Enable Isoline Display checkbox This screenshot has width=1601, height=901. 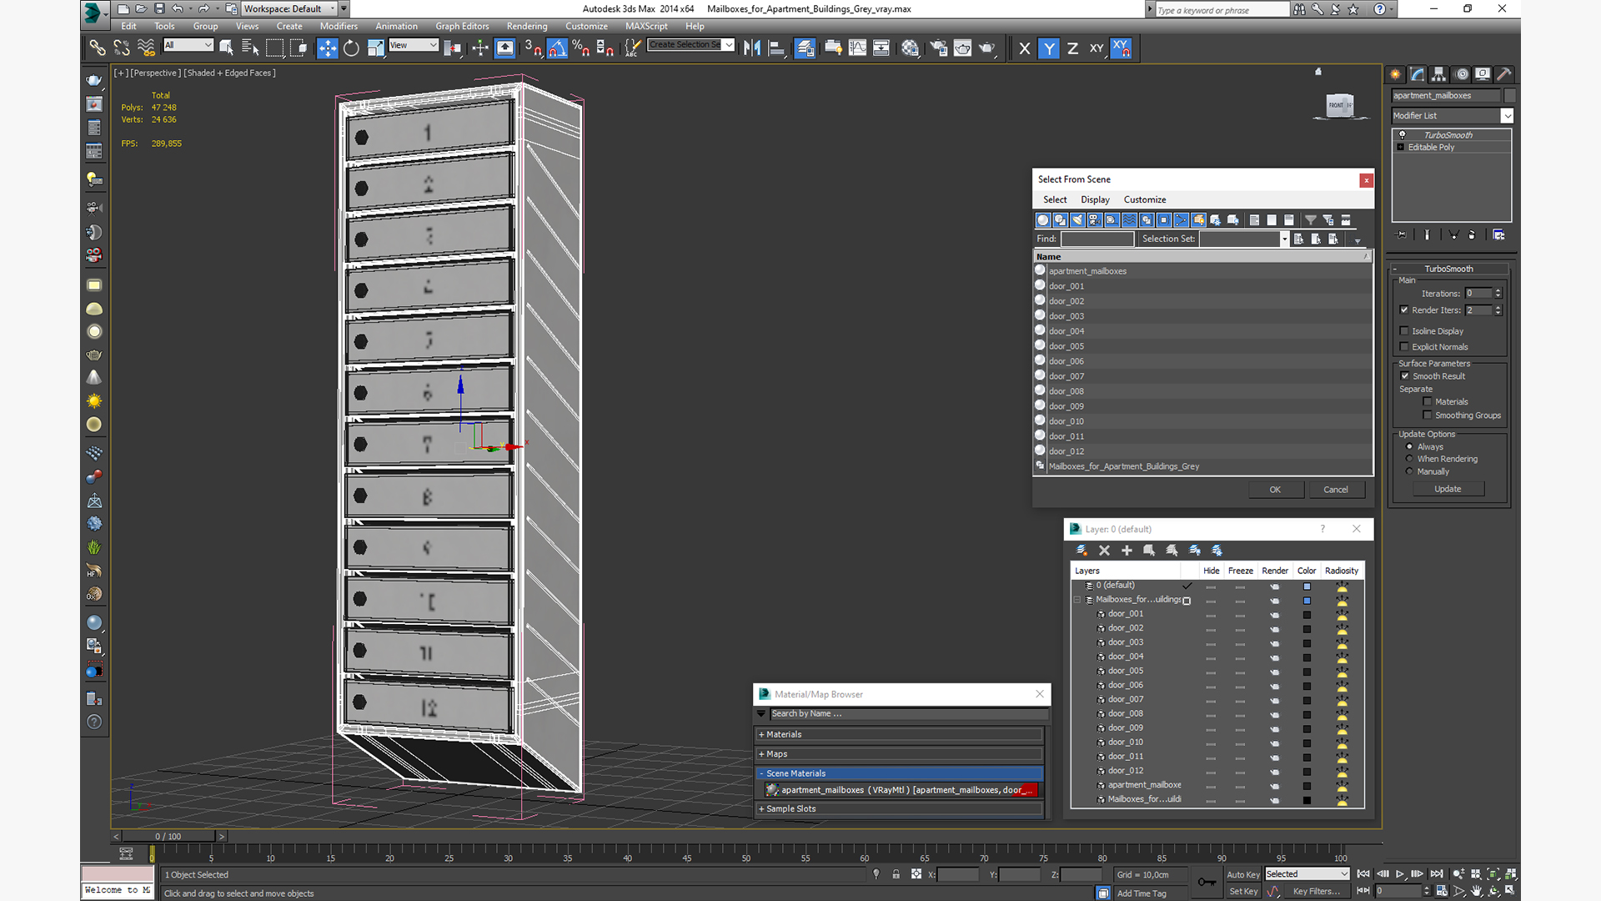coord(1404,331)
